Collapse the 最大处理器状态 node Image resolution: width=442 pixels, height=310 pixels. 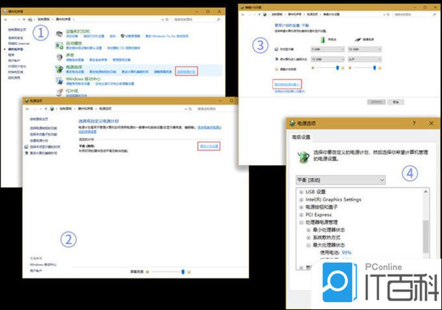(x=308, y=245)
